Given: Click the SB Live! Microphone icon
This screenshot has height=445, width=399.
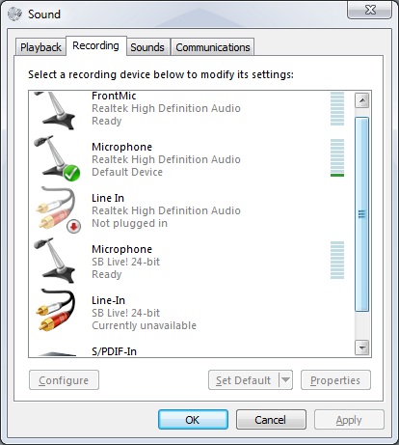Looking at the screenshot, I should (55, 260).
